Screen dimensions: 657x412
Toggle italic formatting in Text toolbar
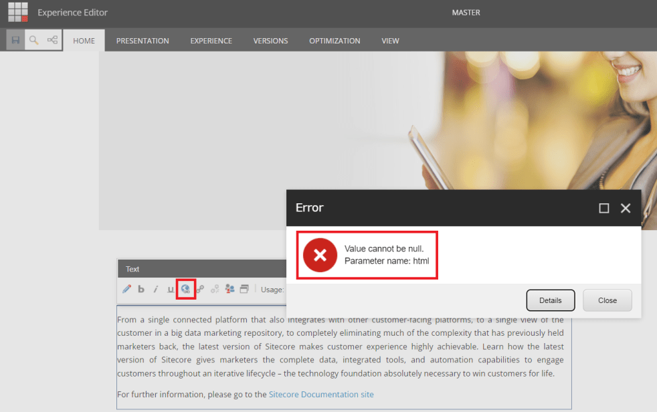pos(155,289)
